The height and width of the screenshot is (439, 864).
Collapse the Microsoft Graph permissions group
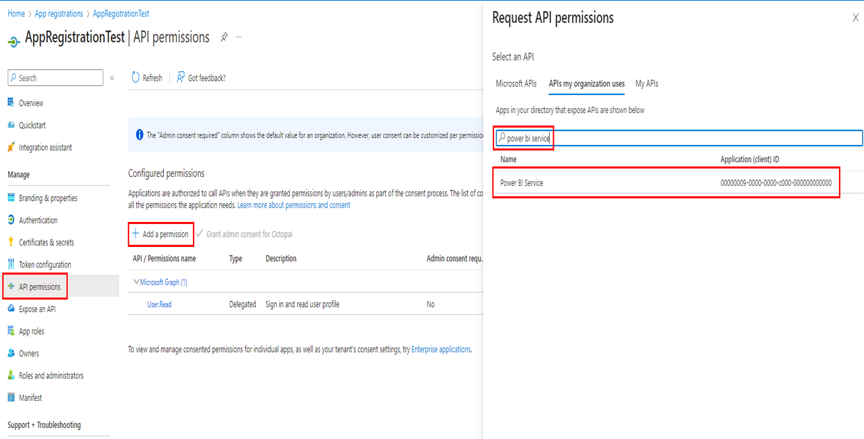pyautogui.click(x=136, y=282)
